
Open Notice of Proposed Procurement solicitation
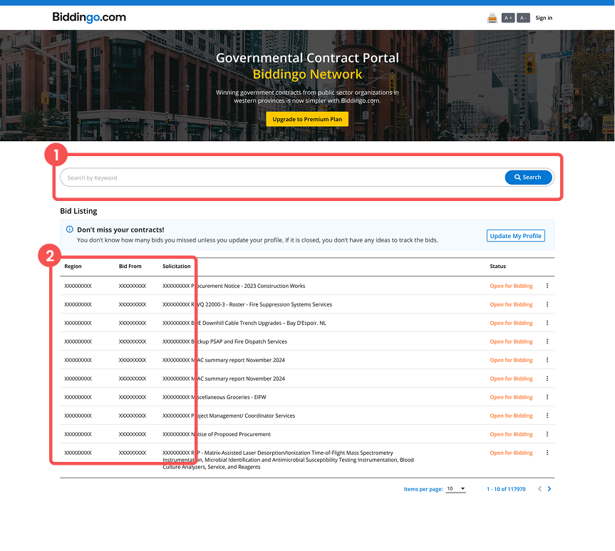[x=217, y=434]
